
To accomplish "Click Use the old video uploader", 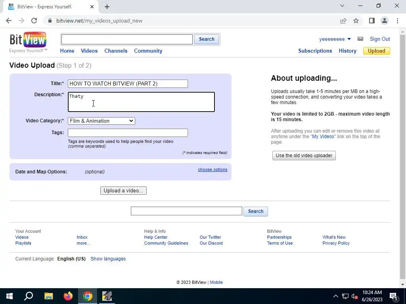I will (304, 156).
